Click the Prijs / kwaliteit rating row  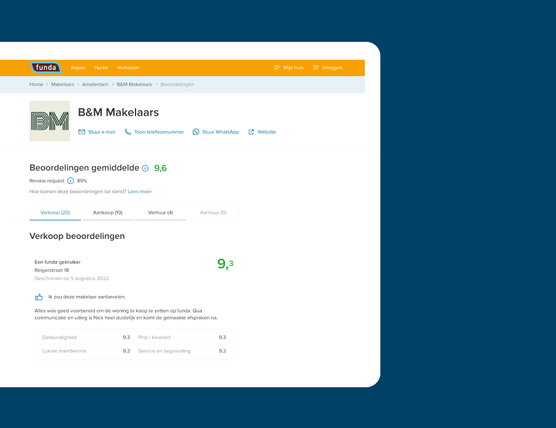[x=182, y=337]
